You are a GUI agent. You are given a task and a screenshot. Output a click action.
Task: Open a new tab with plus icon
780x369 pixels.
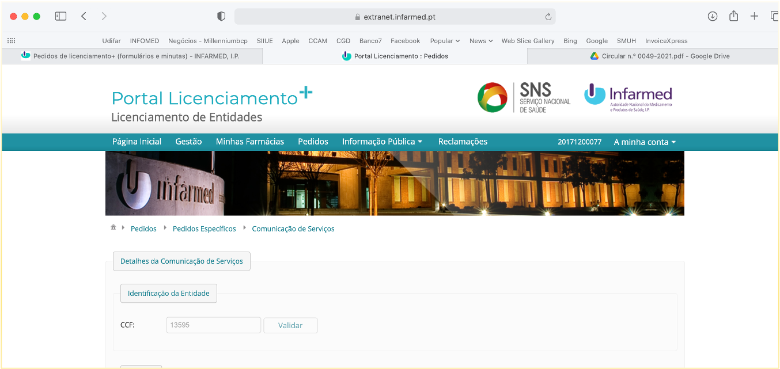click(x=754, y=16)
